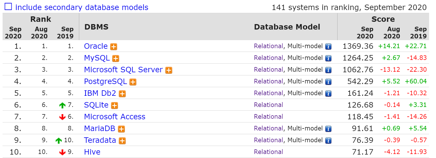The height and width of the screenshot is (158, 436).
Task: Open the info icon in PostgreSQL row
Action: [x=328, y=82]
